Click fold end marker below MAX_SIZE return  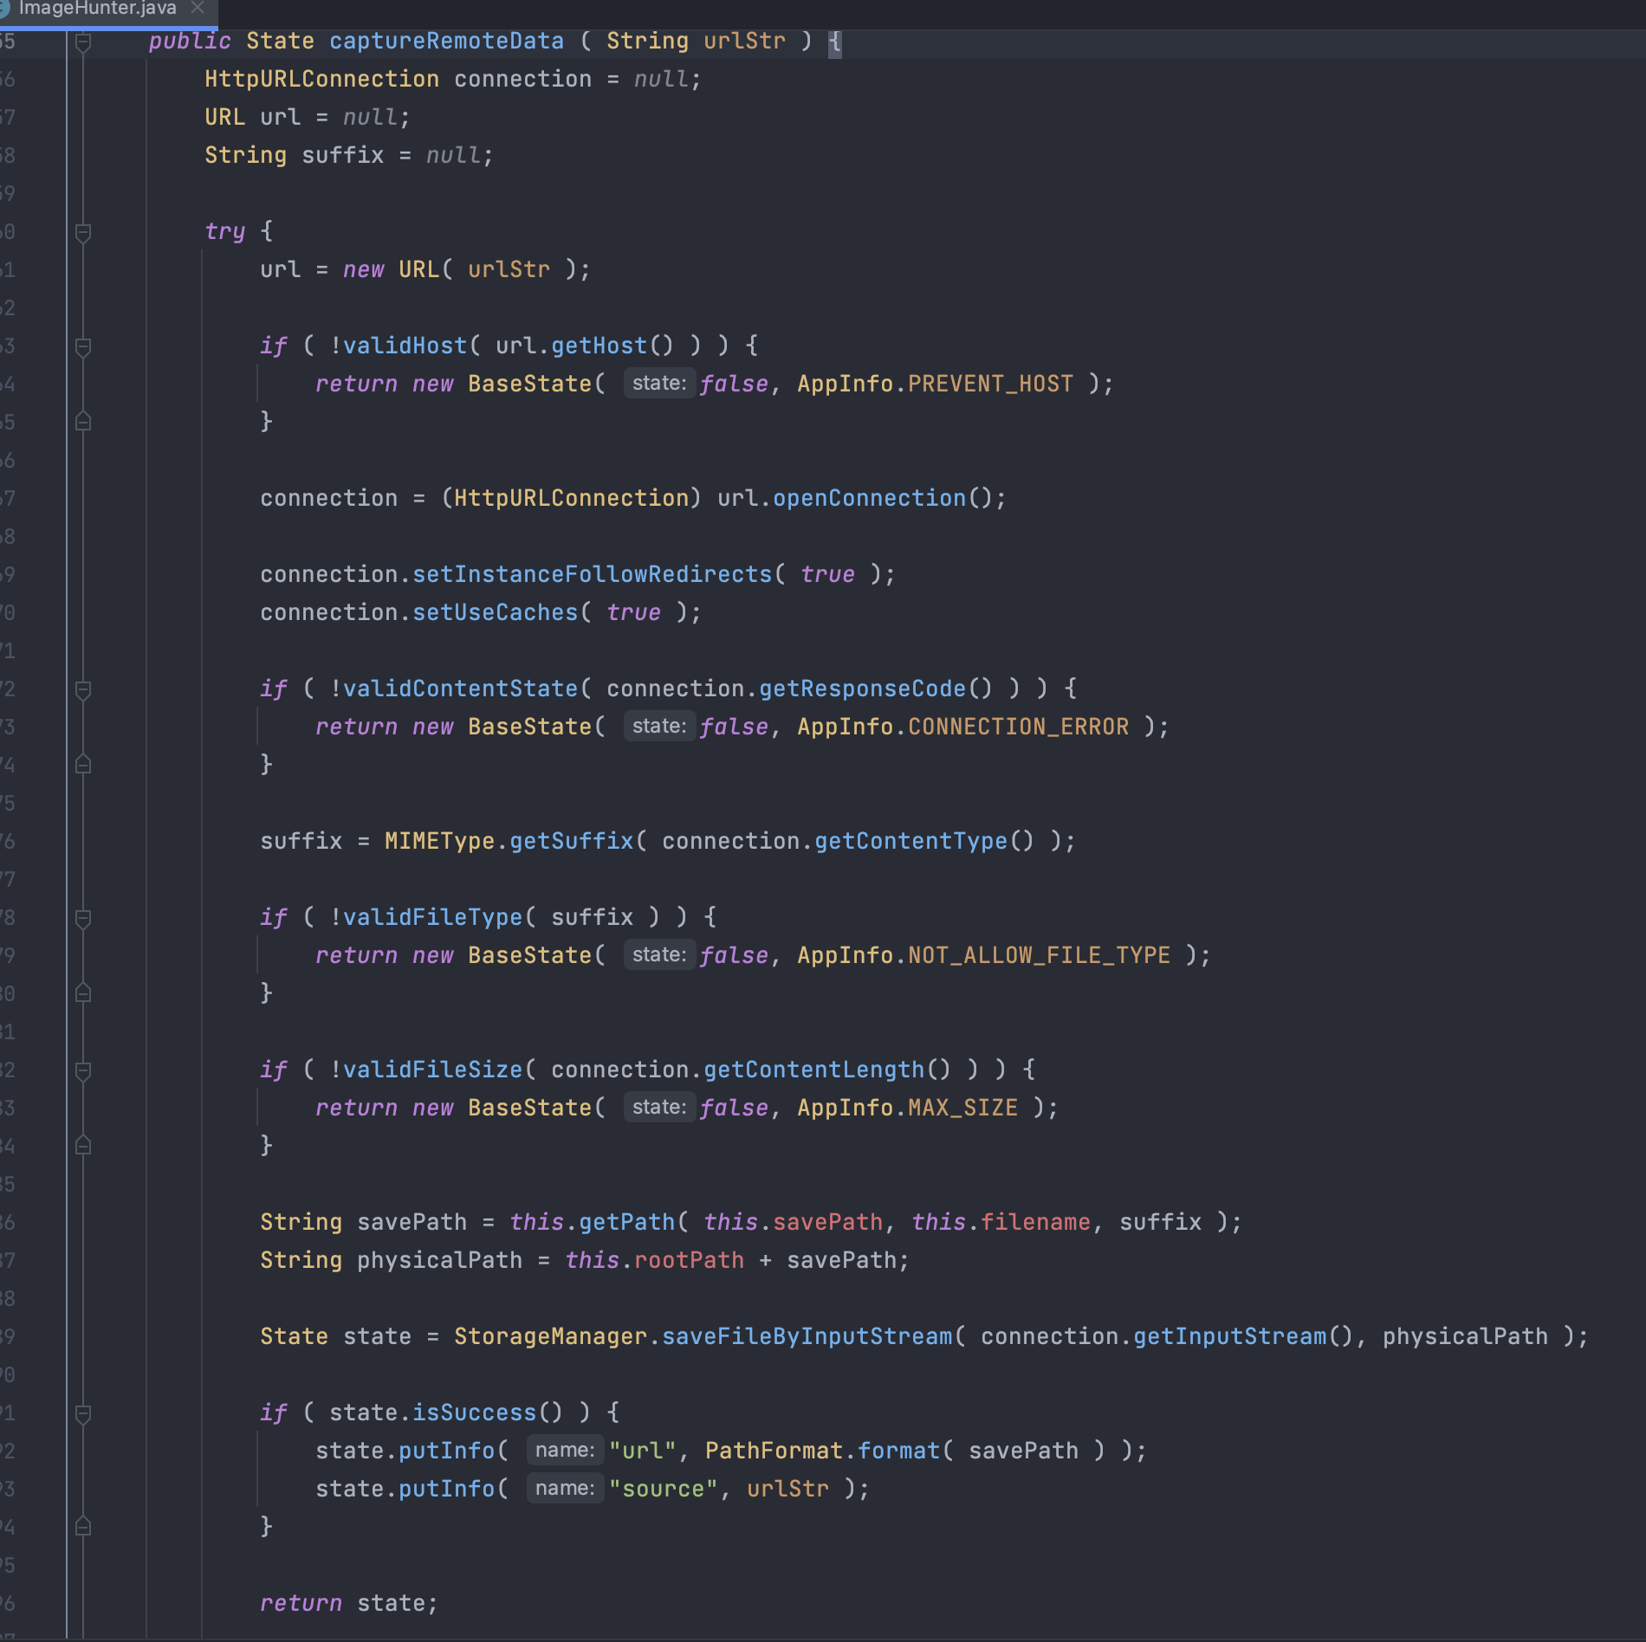[83, 1146]
